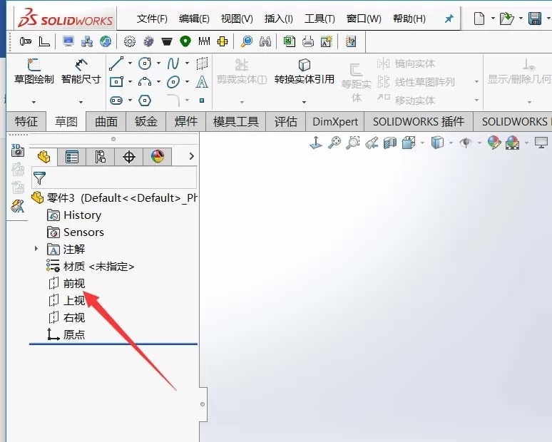552x442 pixels.
Task: Open the 文件(F) menu
Action: (152, 19)
